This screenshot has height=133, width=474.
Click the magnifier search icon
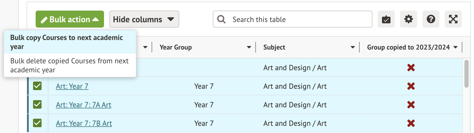(x=221, y=19)
